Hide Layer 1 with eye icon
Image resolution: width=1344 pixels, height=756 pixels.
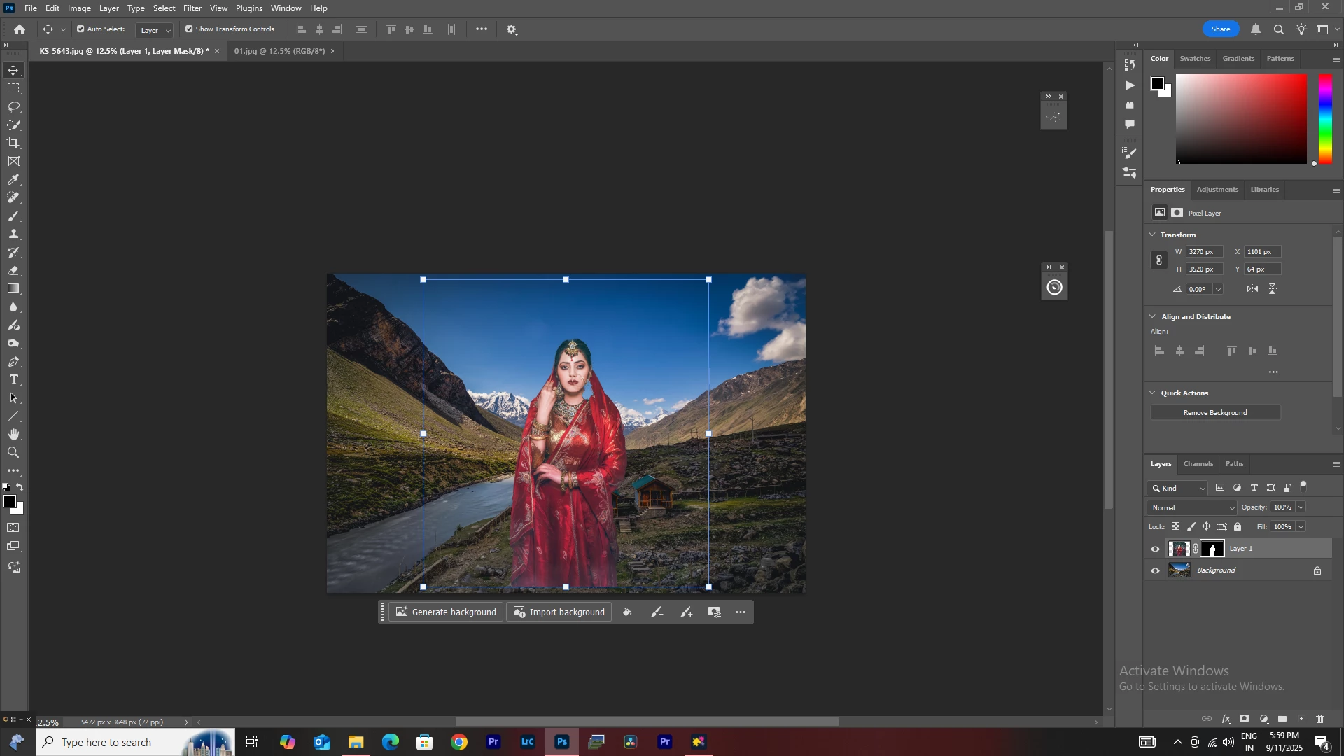(x=1156, y=549)
